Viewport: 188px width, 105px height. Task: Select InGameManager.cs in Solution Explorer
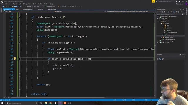click(x=170, y=39)
